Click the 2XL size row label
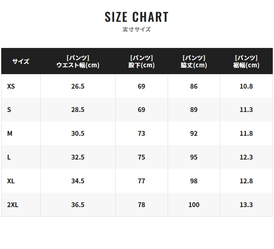Screen dimensions: 274x249 click(13, 205)
